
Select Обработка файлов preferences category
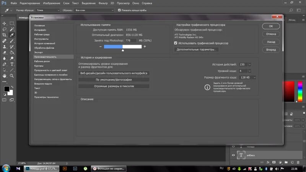pos(44,48)
